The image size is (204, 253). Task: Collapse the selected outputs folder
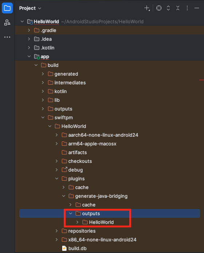coord(71,213)
